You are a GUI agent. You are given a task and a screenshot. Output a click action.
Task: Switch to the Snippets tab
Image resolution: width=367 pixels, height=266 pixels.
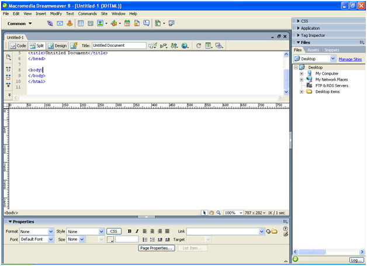pyautogui.click(x=332, y=50)
